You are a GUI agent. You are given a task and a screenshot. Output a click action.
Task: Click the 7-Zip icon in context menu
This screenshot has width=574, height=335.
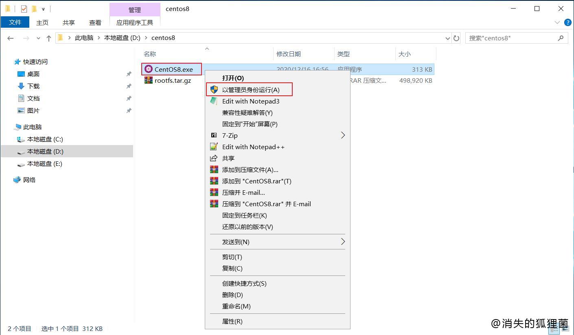point(214,135)
